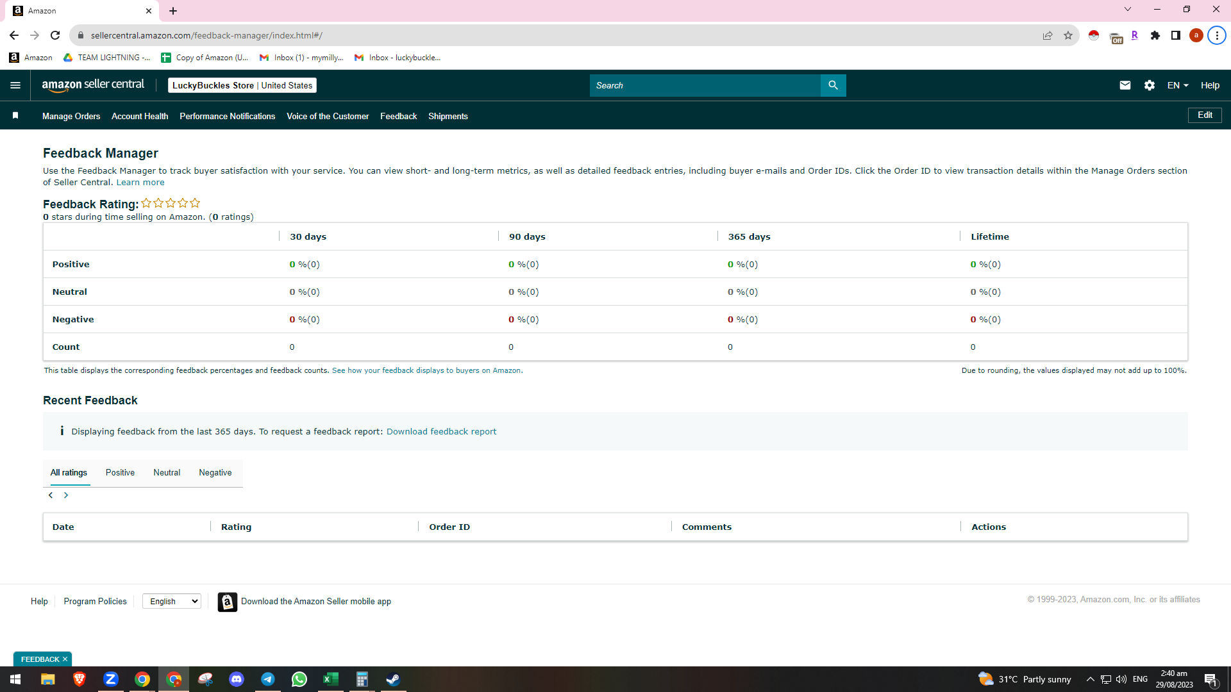Toggle the browser side panel icon
This screenshot has height=692, width=1231.
click(1176, 35)
